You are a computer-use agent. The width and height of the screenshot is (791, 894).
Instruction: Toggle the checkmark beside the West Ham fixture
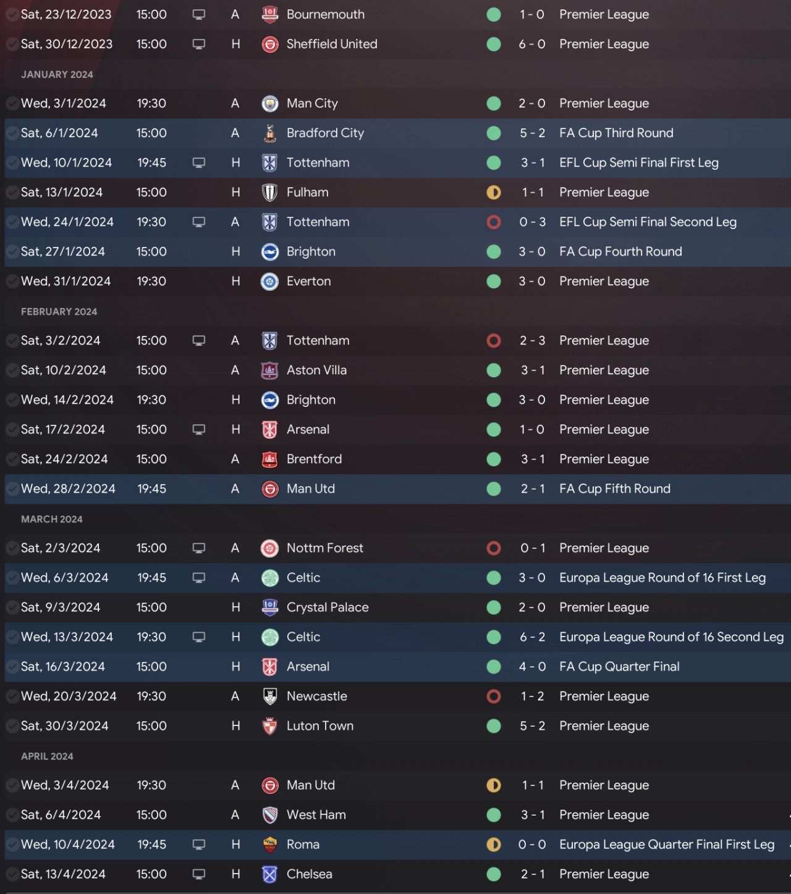coord(12,814)
